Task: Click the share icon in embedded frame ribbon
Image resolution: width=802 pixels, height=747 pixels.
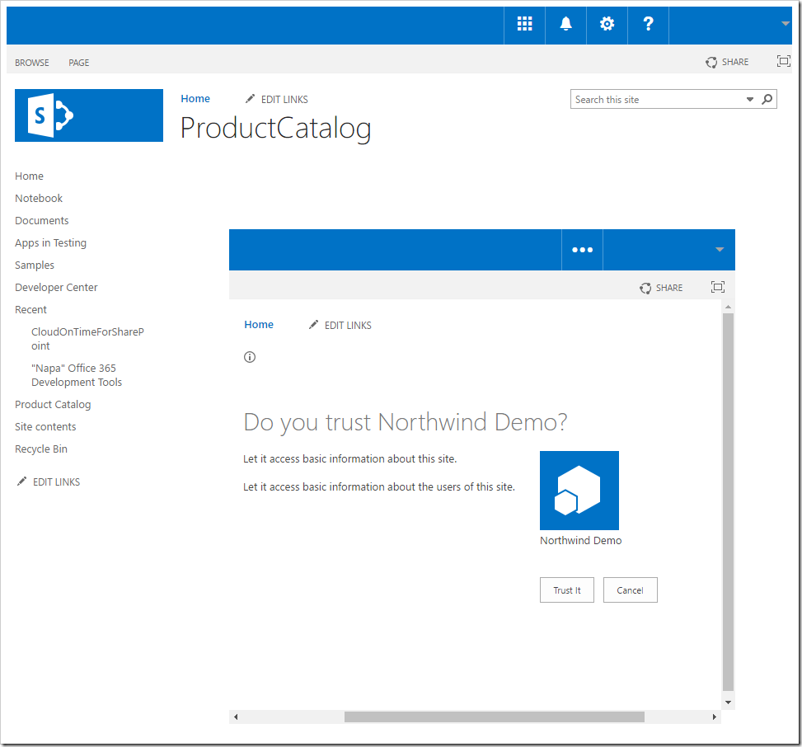Action: 645,288
